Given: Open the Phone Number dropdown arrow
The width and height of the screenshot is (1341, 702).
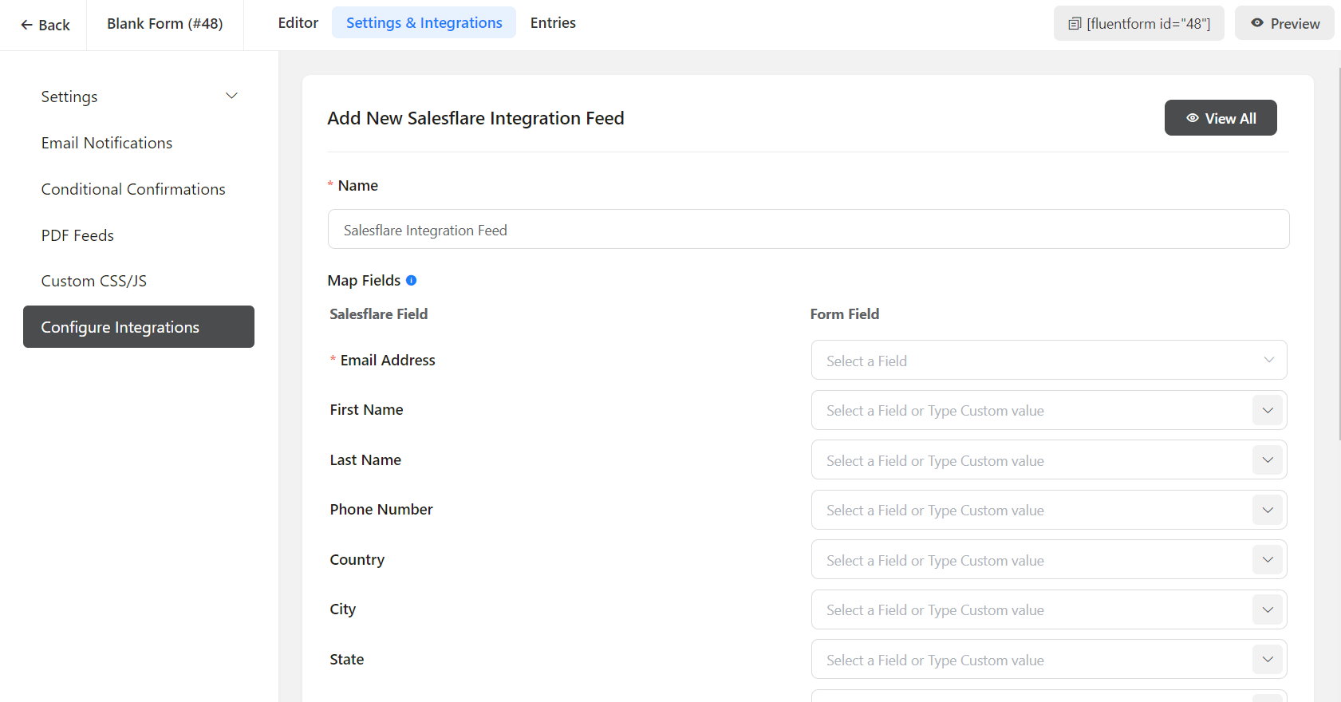Looking at the screenshot, I should tap(1267, 511).
